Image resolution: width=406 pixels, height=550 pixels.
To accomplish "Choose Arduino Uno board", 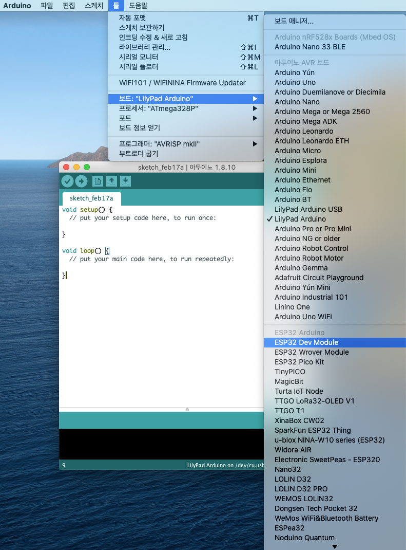I will [335, 82].
